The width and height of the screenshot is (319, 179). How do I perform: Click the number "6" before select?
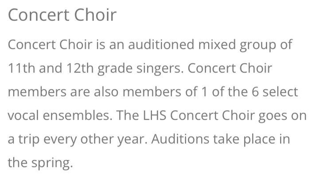(255, 91)
